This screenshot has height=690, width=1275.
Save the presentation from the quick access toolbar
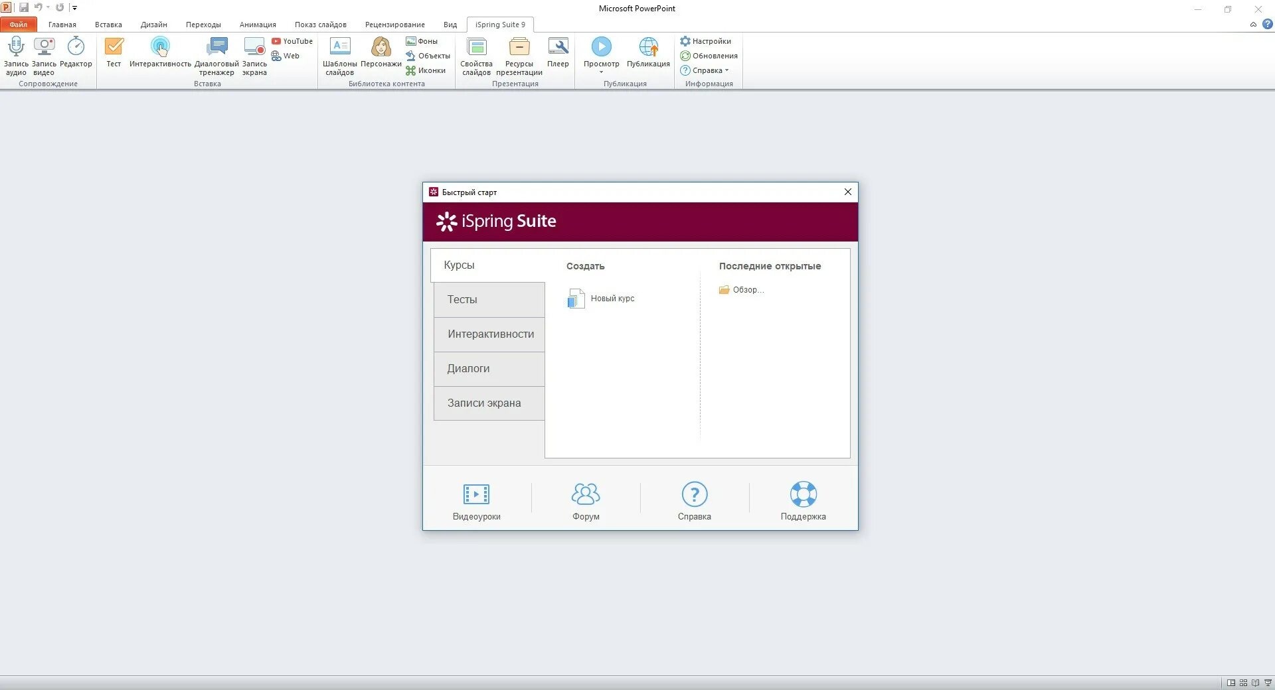coord(24,7)
